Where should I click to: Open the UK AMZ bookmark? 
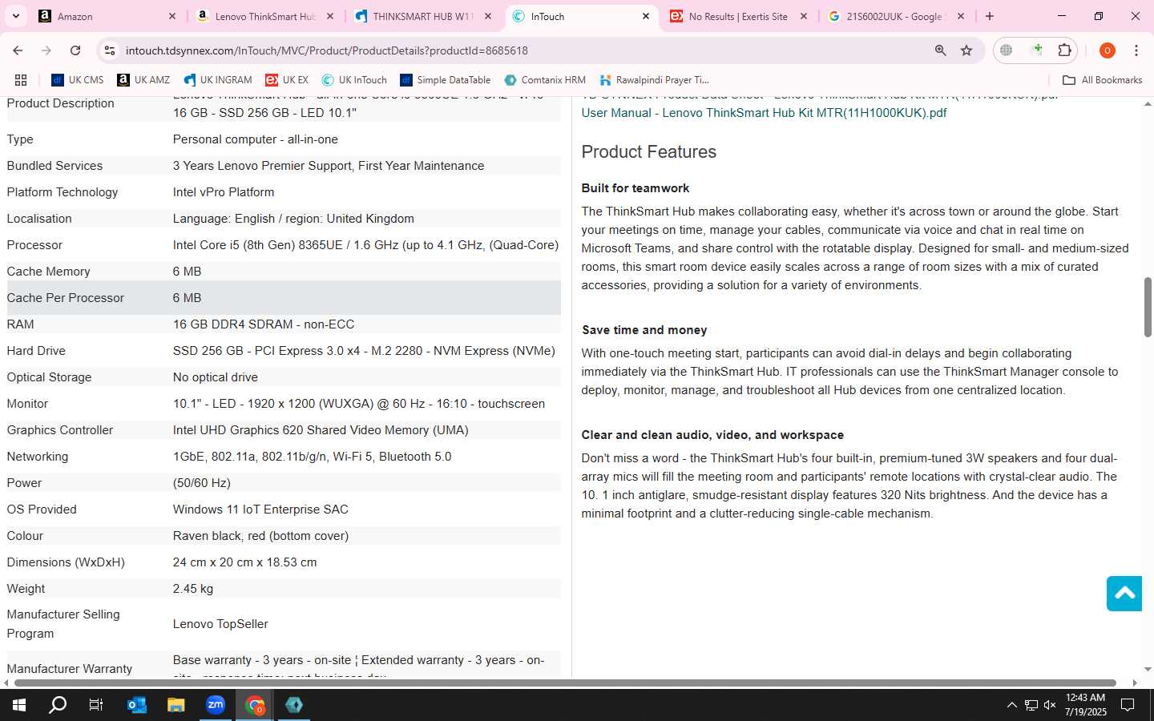point(143,80)
